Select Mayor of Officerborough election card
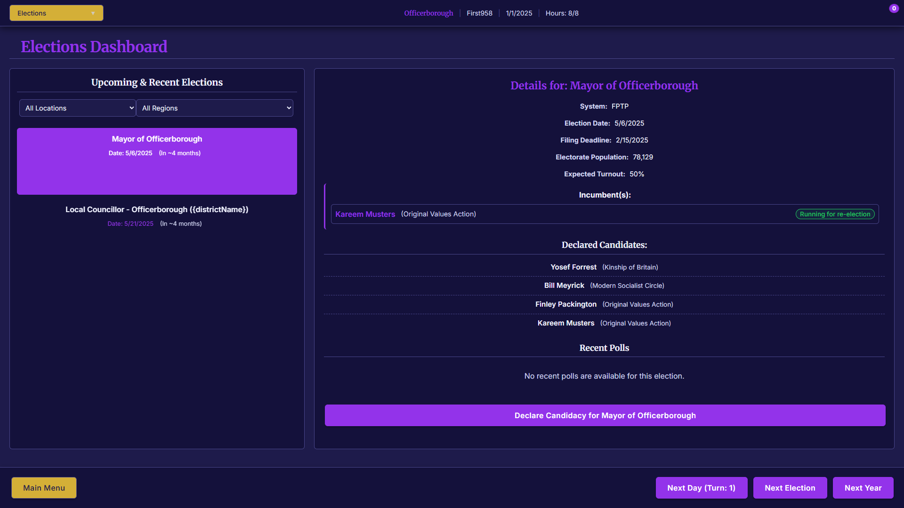 pos(157,161)
